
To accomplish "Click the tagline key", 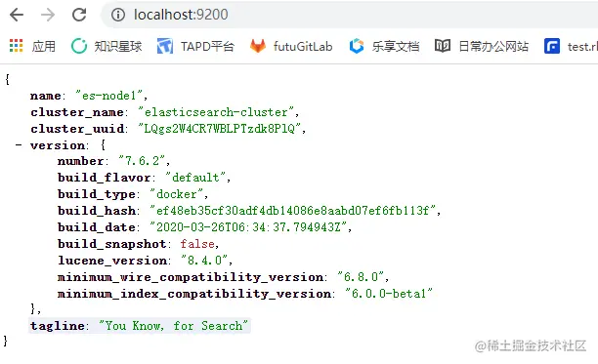I will 58,326.
